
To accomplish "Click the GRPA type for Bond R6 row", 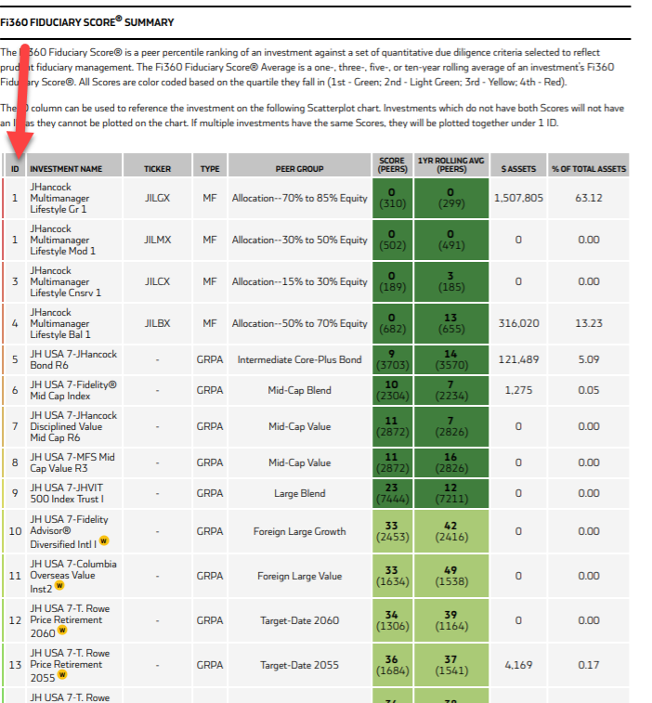I will 210,359.
